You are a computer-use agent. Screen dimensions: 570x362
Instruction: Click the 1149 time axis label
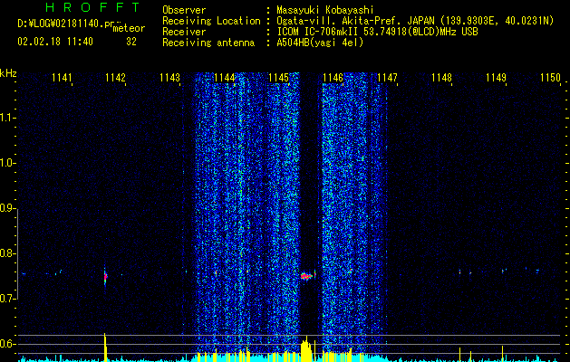pyautogui.click(x=496, y=78)
